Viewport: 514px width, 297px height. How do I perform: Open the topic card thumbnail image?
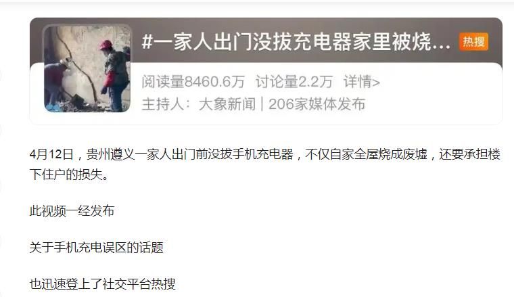coord(87,69)
